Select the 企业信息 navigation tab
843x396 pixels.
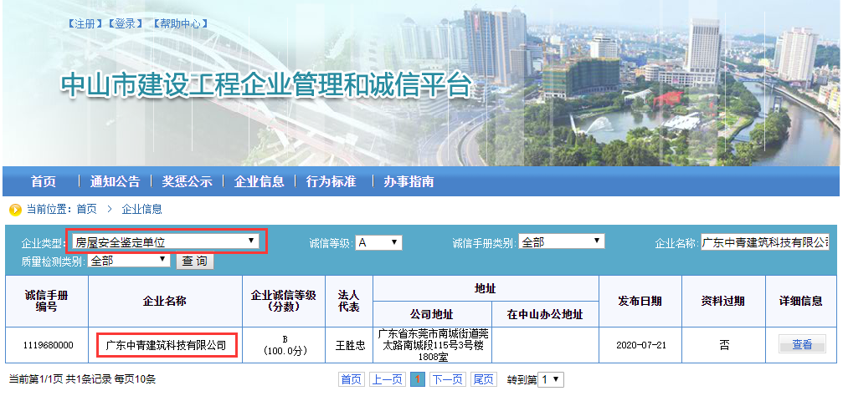coord(259,181)
